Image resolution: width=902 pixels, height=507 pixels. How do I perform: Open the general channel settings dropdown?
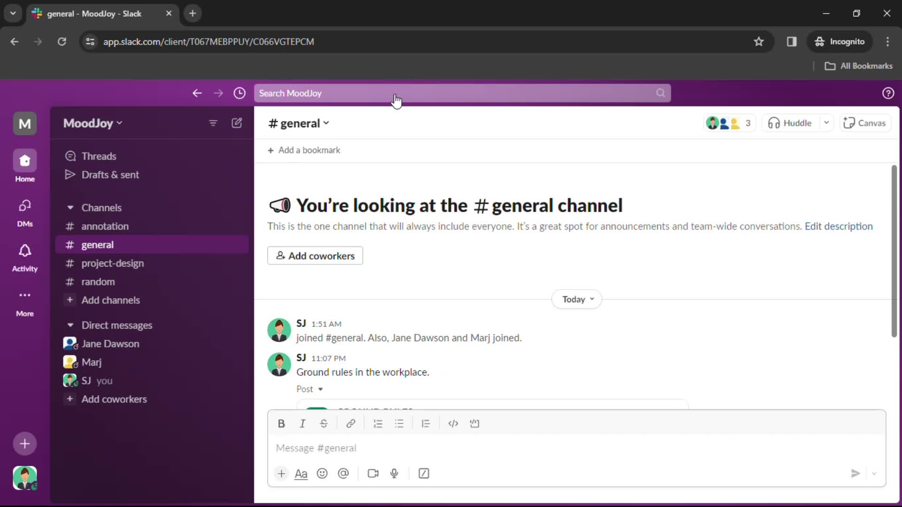326,123
